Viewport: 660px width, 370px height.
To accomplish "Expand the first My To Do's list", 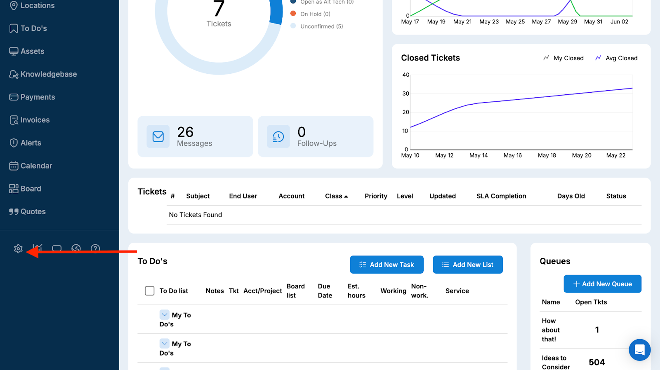I will coord(164,315).
